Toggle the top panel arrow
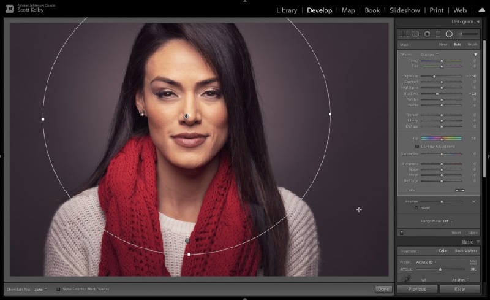 [x=245, y=1]
